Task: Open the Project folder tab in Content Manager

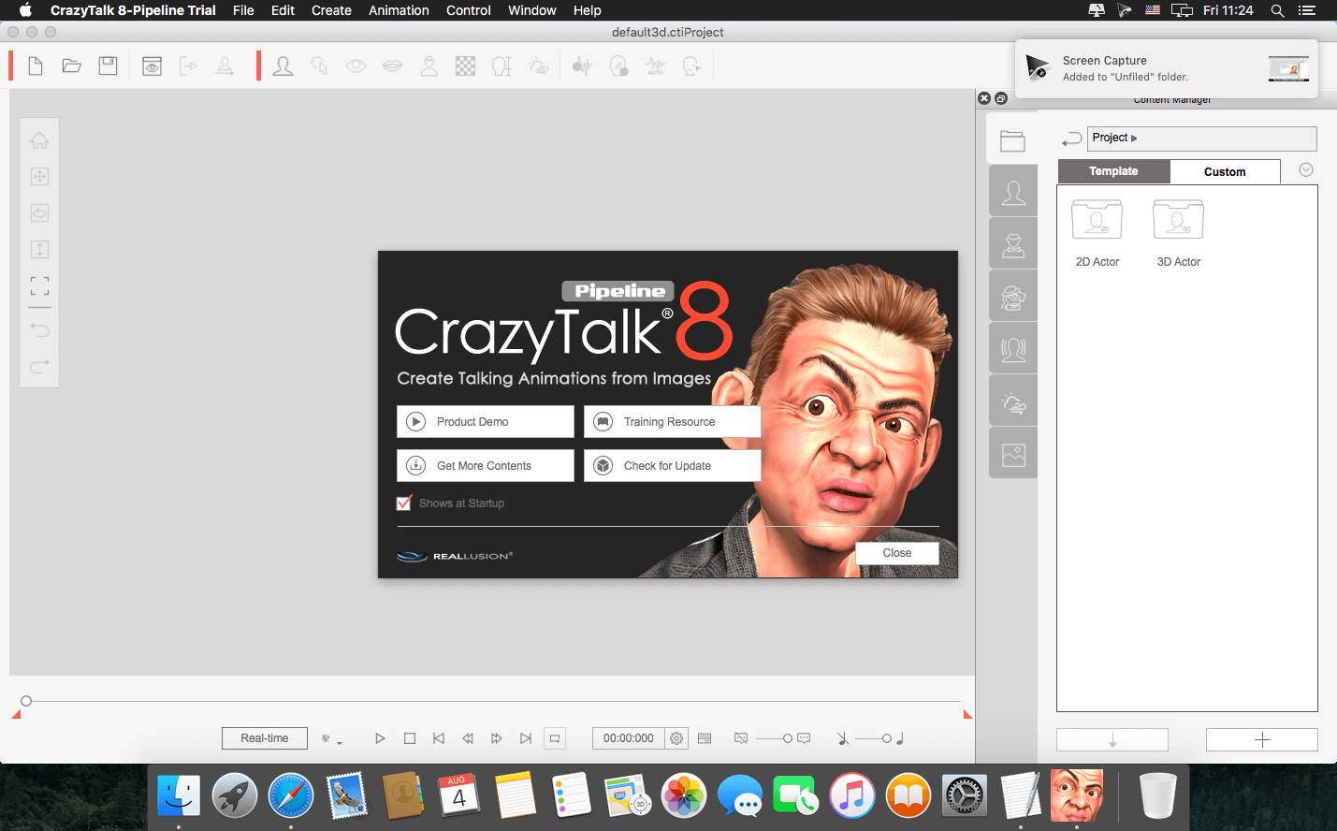Action: click(x=1013, y=140)
